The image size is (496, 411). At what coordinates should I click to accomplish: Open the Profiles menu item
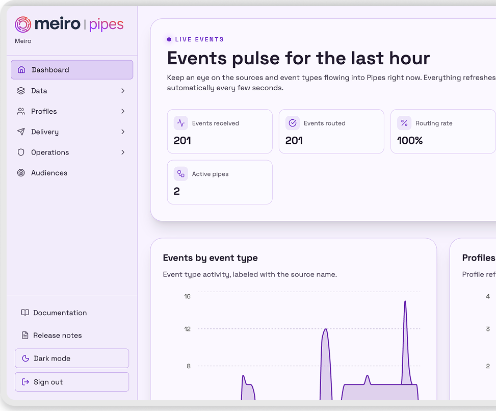tap(72, 111)
